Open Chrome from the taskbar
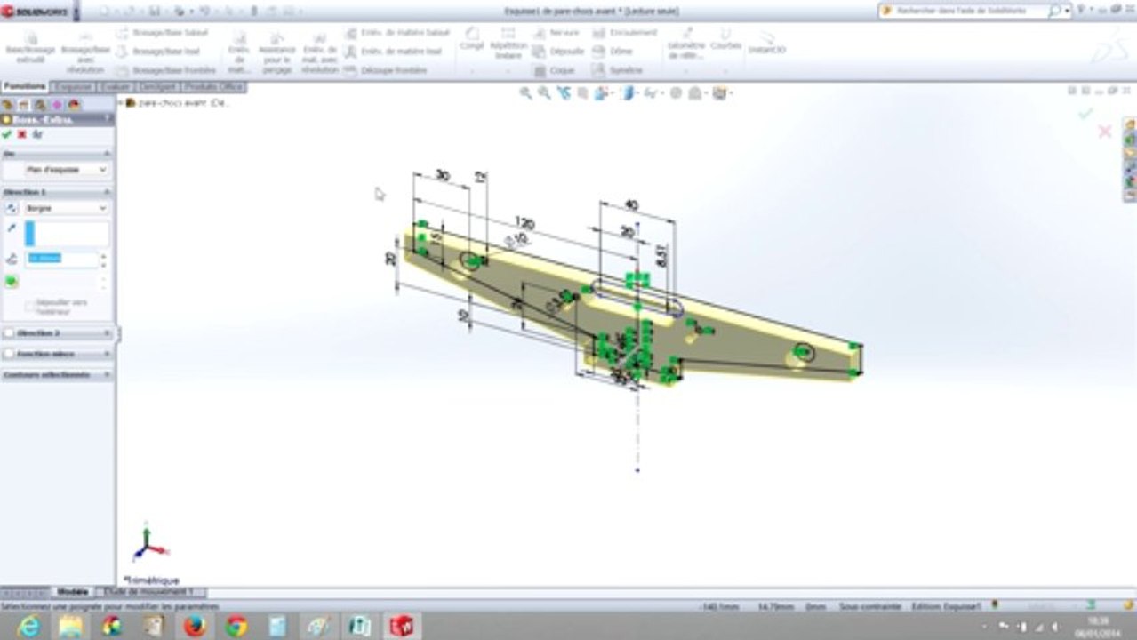 [236, 626]
